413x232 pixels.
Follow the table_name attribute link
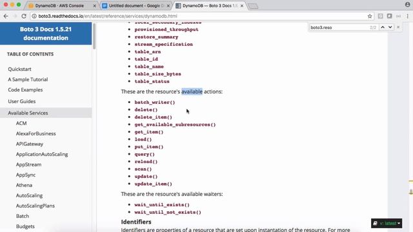149,66
